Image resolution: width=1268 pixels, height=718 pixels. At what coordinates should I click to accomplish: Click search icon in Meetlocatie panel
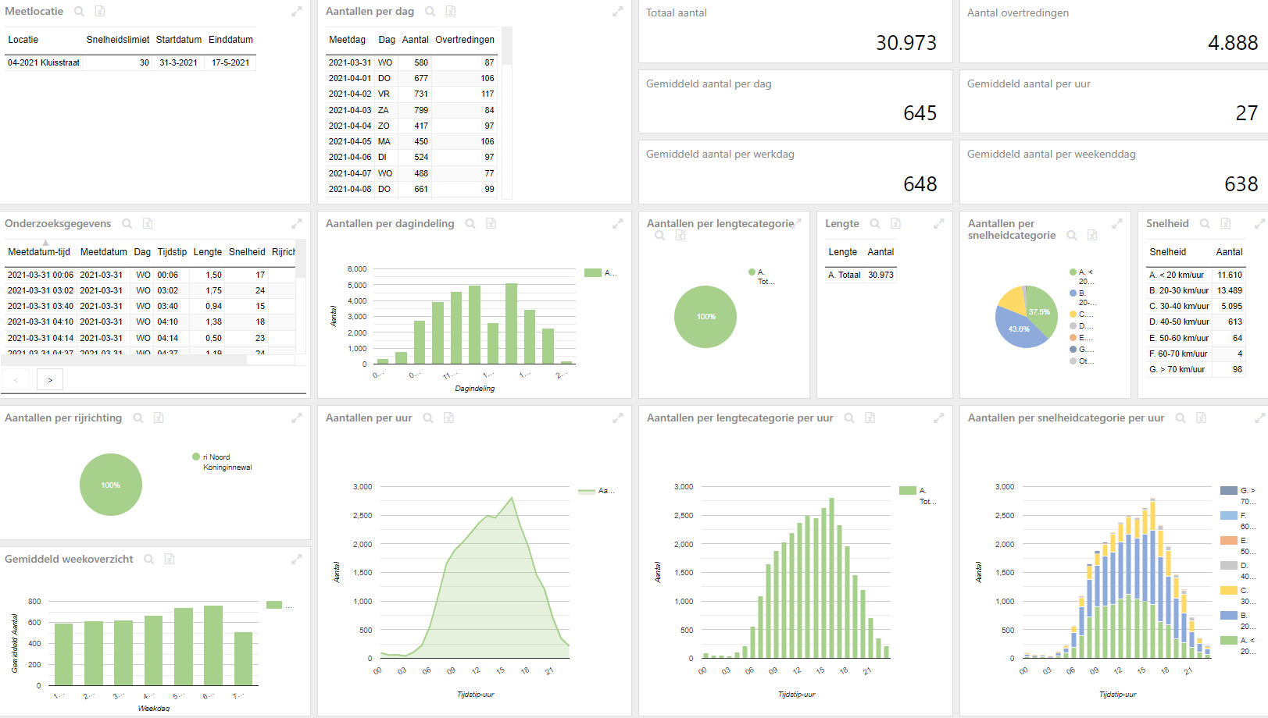[79, 12]
